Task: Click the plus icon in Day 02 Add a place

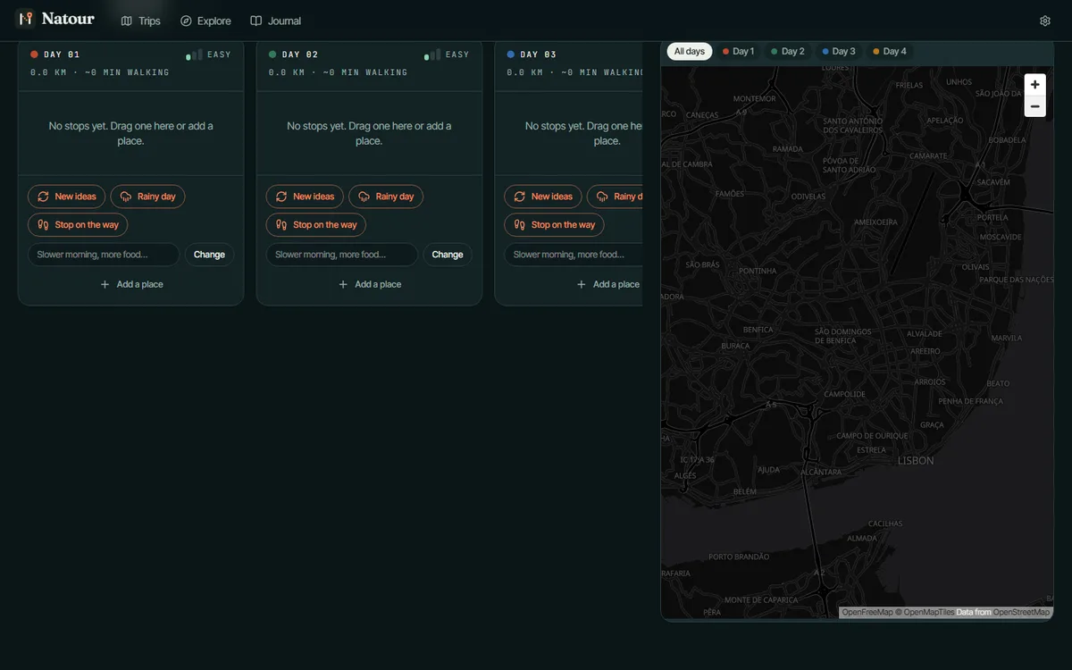Action: pyautogui.click(x=343, y=284)
